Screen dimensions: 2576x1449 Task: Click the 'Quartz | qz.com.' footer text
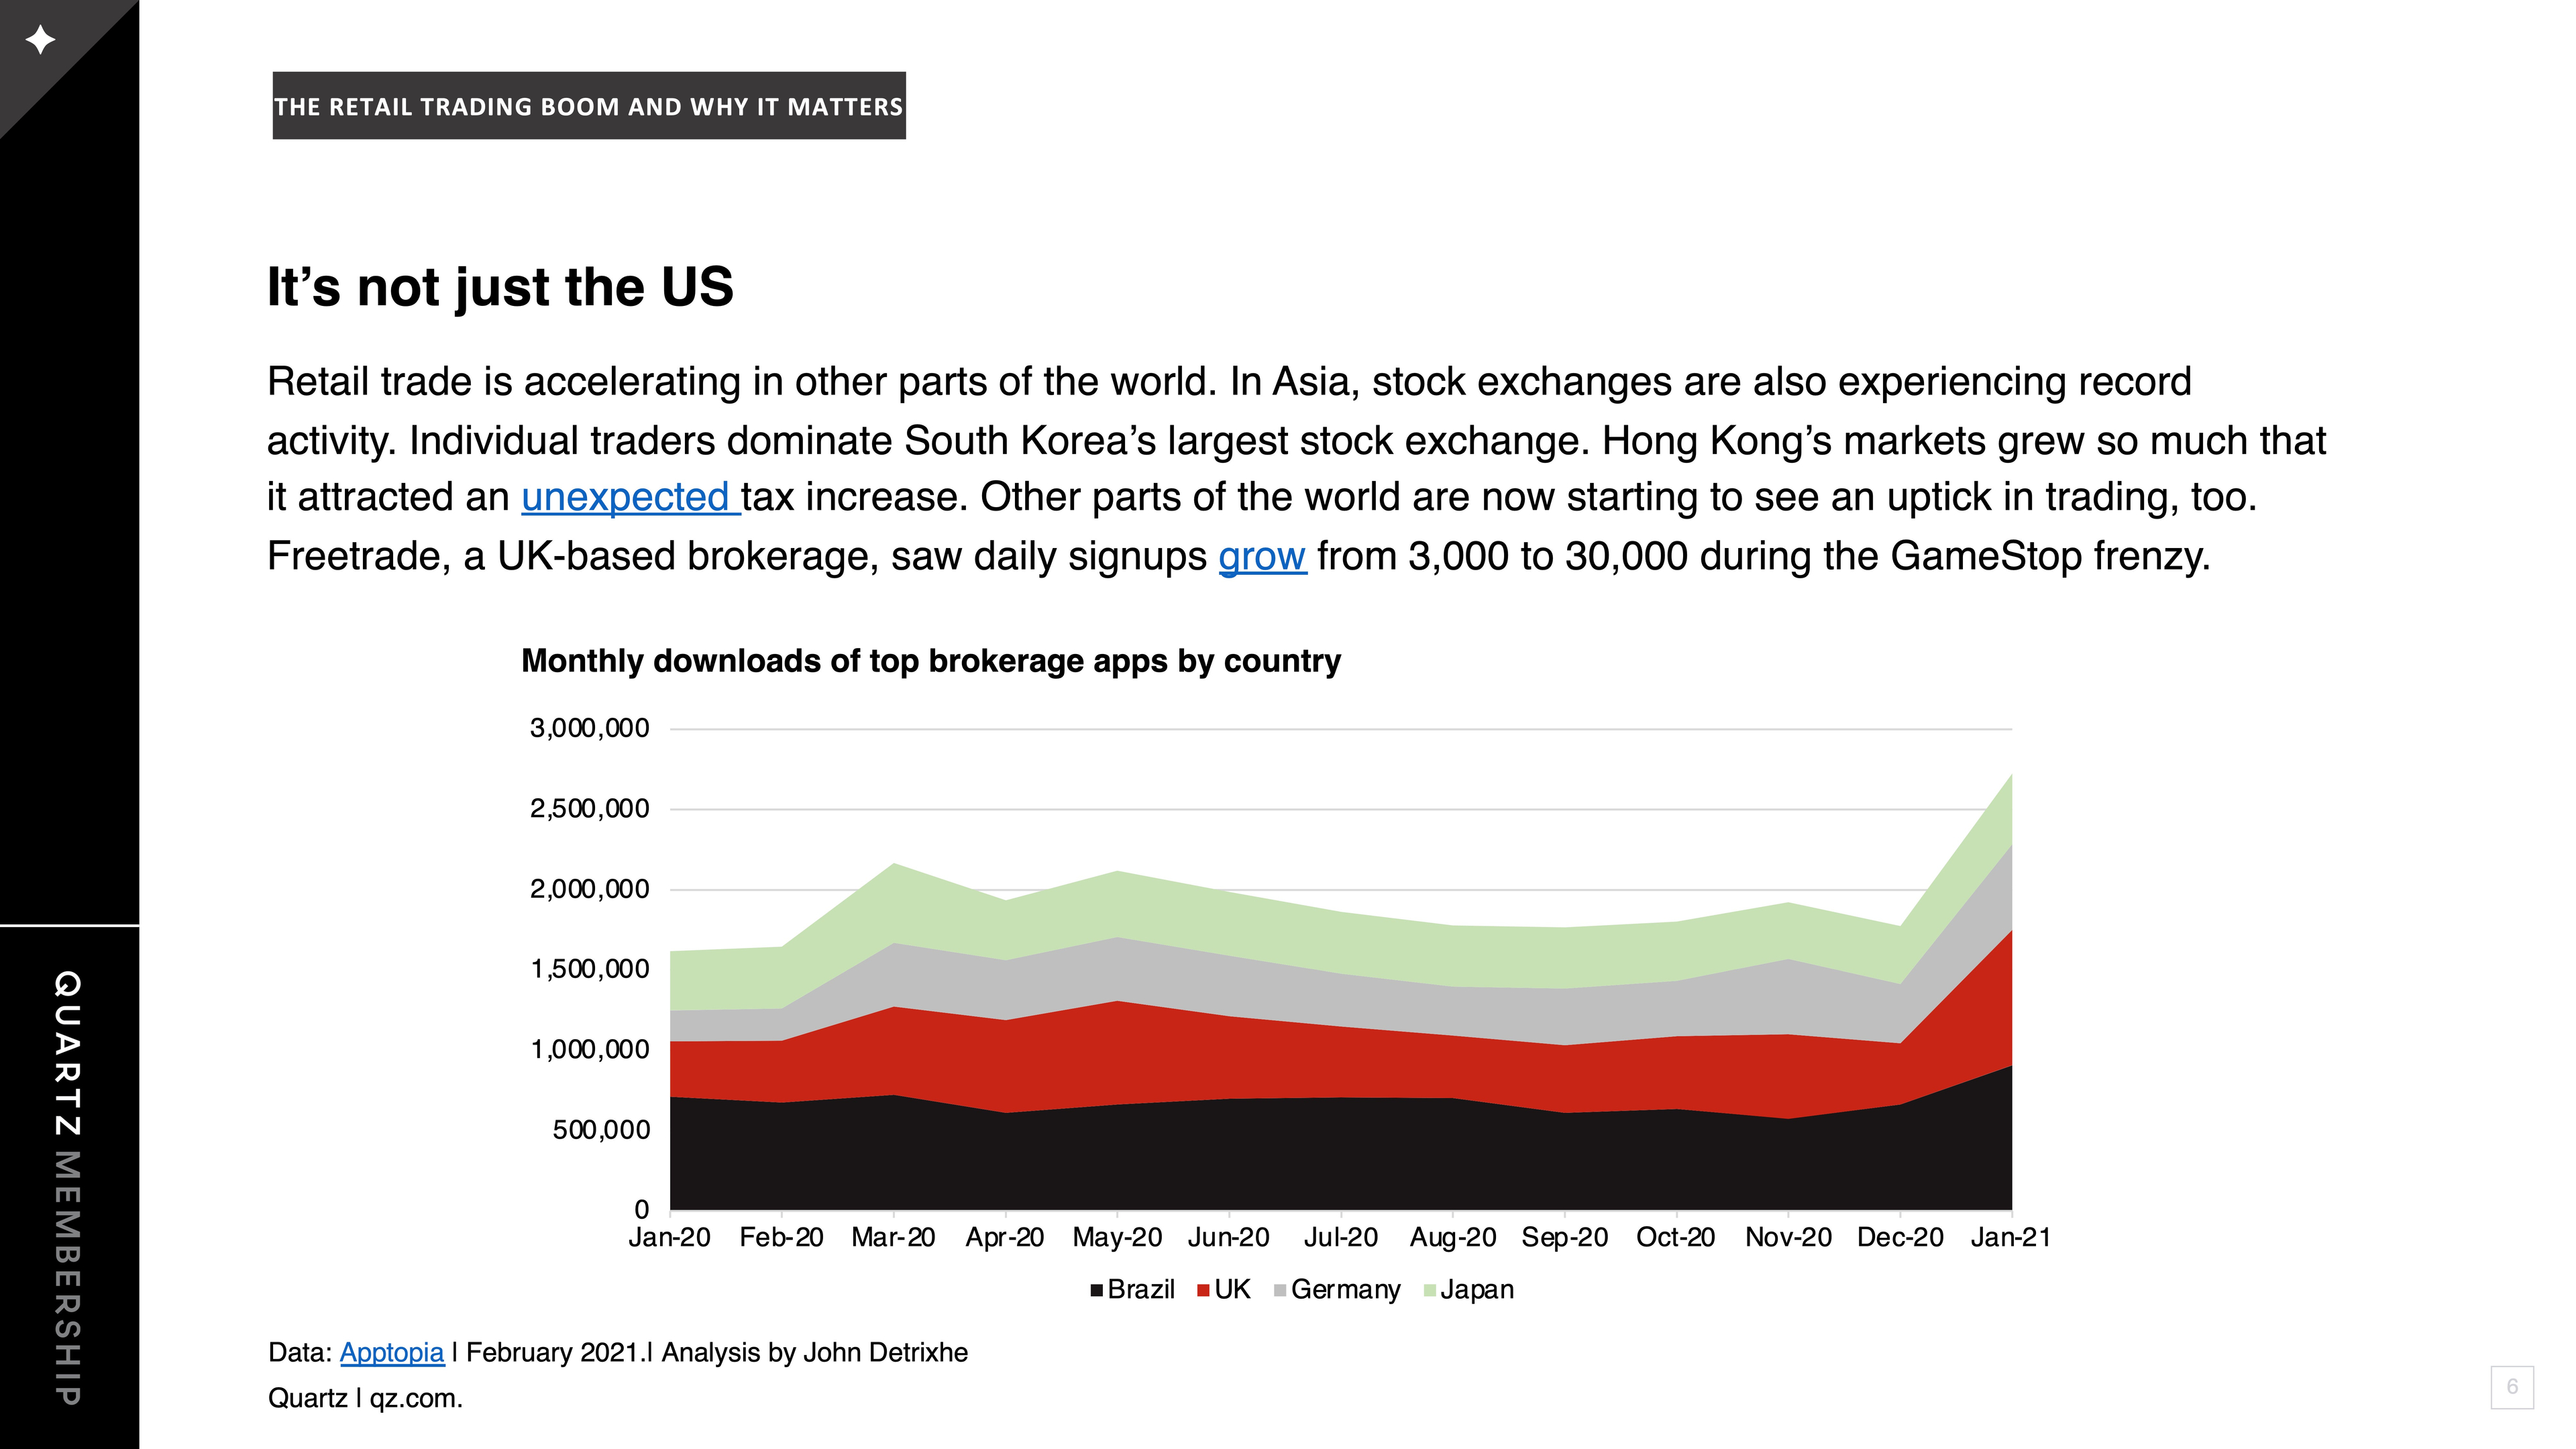click(365, 1398)
